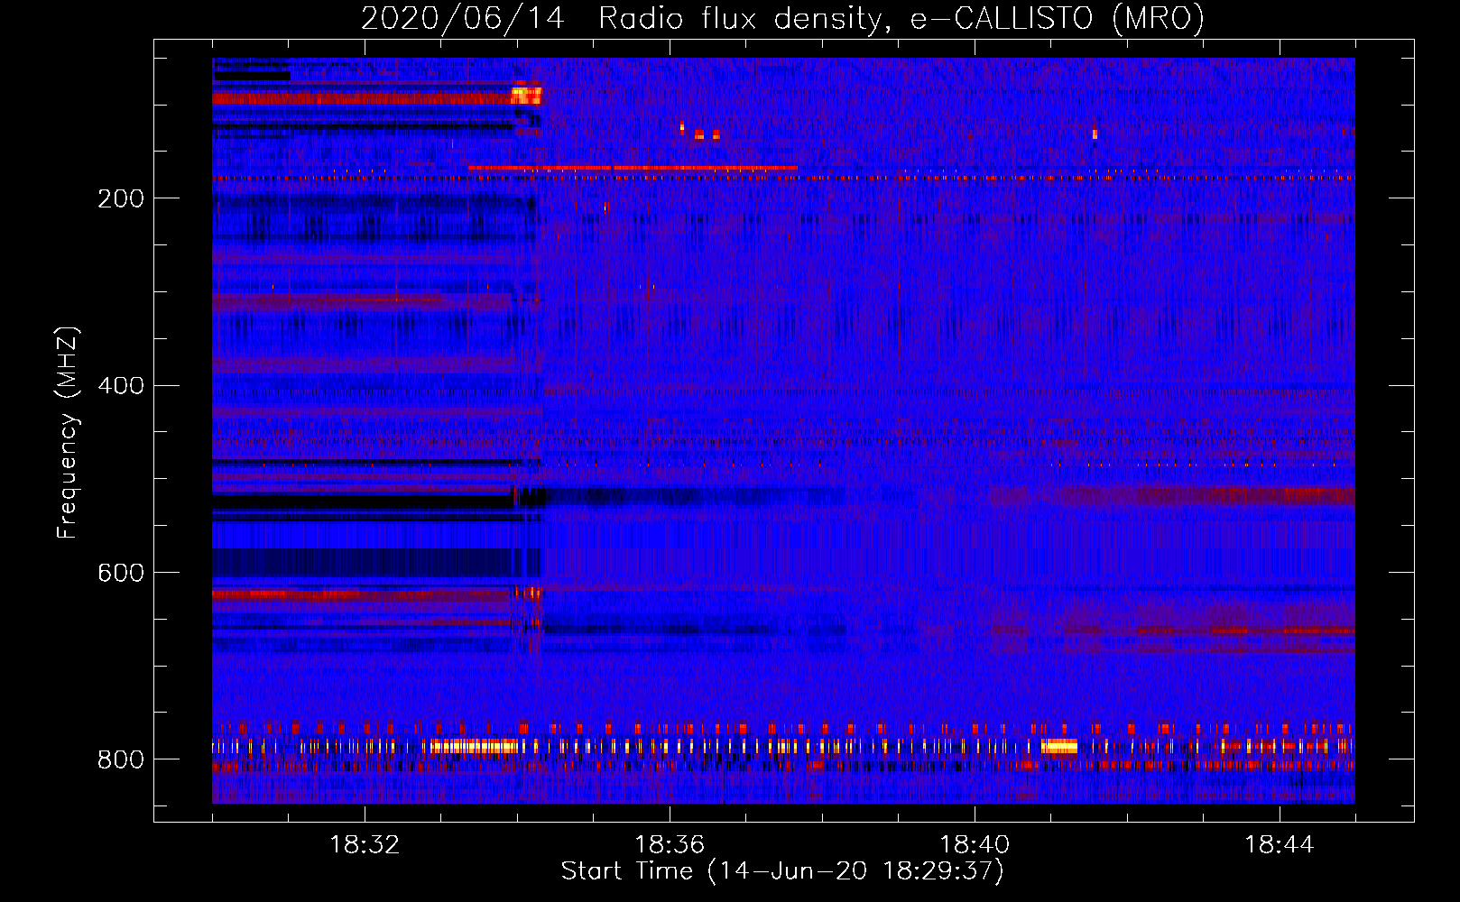Click the 18:44 time tick label
The width and height of the screenshot is (1460, 902).
[1280, 845]
